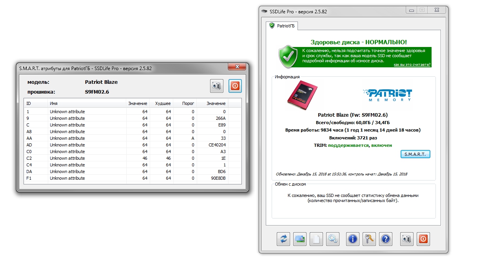479x269 pixels.
Task: Click the Patriot Memory logo
Action: [x=388, y=95]
